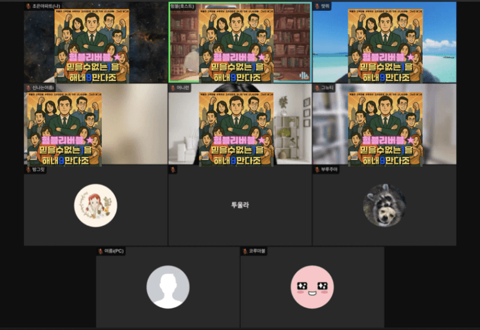Screen dimensions: 480x330
Task: Select host 험블 video with green border
Action: coord(240,43)
